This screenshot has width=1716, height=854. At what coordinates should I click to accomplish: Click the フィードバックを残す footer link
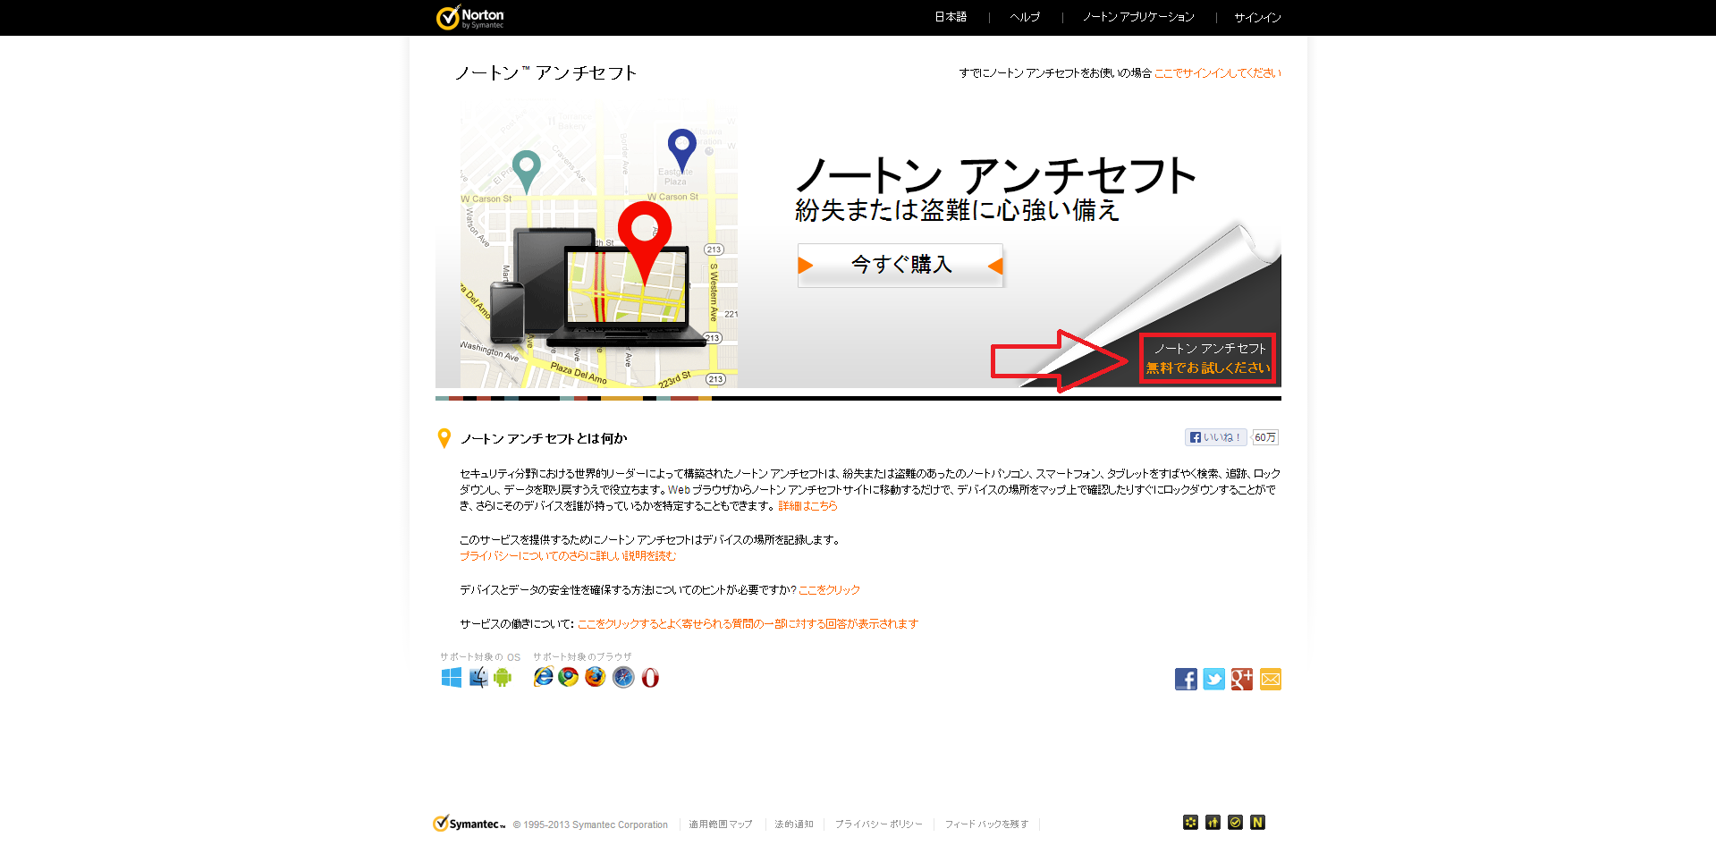tap(986, 824)
